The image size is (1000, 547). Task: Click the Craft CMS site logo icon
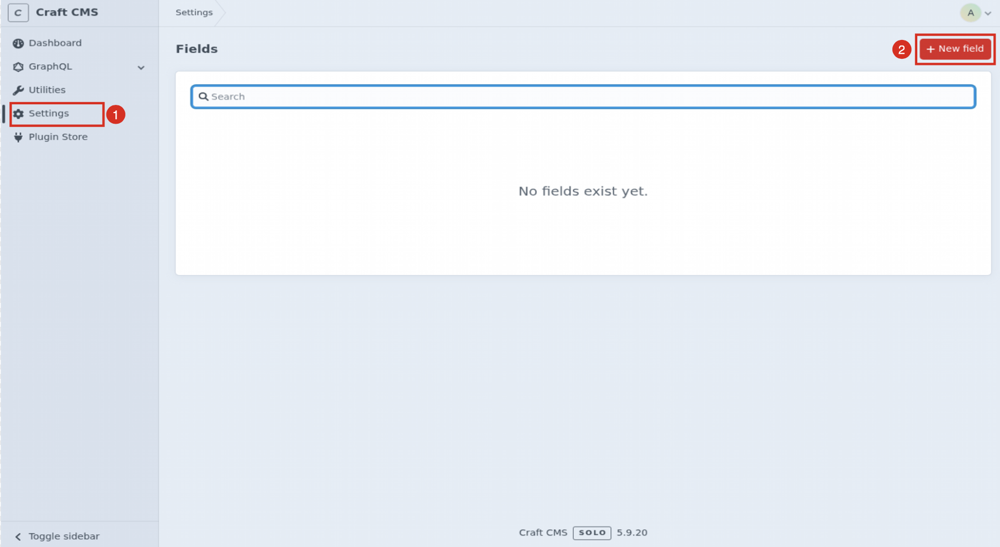tap(18, 13)
